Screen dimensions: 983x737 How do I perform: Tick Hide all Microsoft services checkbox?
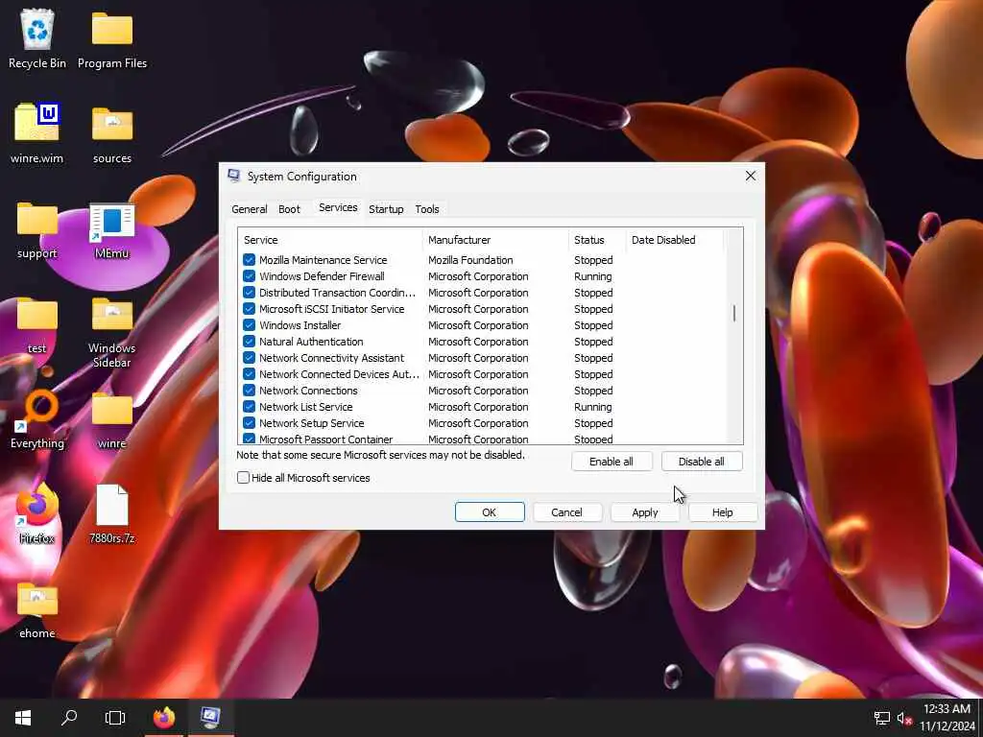pyautogui.click(x=243, y=478)
